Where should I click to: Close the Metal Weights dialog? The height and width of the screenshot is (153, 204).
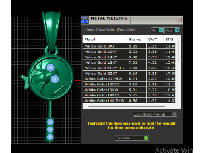coord(179,20)
